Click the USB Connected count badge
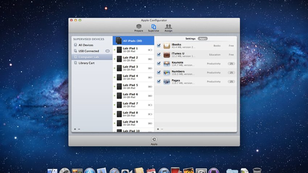Viewport: 308px width, 173px height. pyautogui.click(x=108, y=51)
